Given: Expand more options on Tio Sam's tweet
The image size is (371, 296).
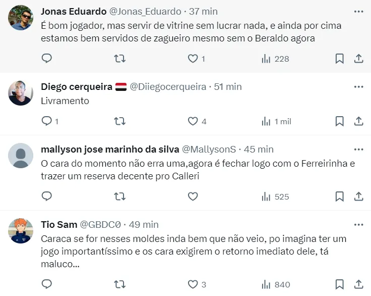Looking at the screenshot, I should 358,224.
